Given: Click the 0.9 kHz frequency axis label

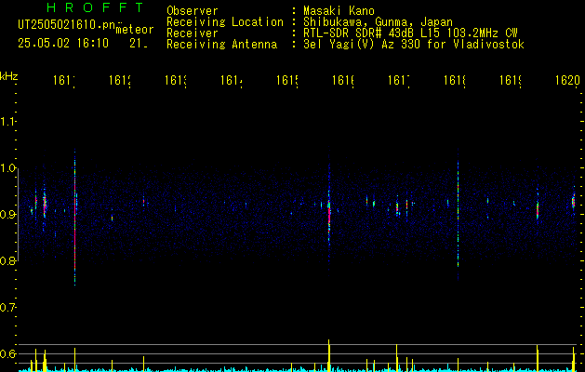Looking at the screenshot, I should pos(7,214).
